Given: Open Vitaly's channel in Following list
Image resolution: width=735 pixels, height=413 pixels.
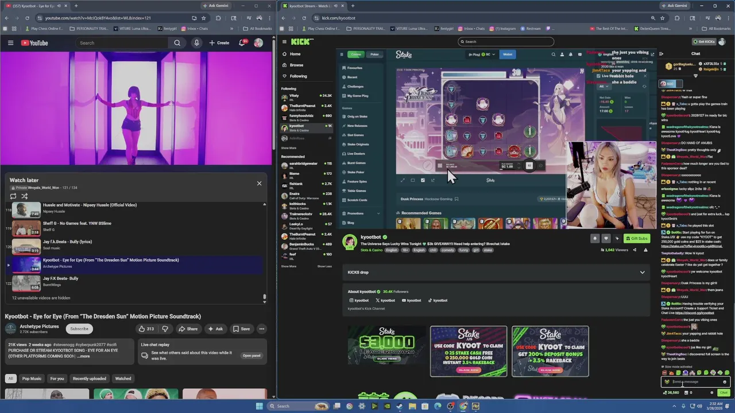Looking at the screenshot, I should click(307, 97).
